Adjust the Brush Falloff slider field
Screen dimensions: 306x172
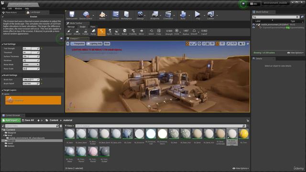[x=31, y=84]
